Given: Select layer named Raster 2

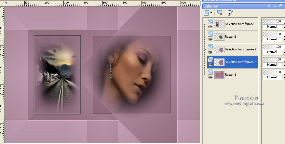Looking at the screenshot, I should (x=230, y=37).
